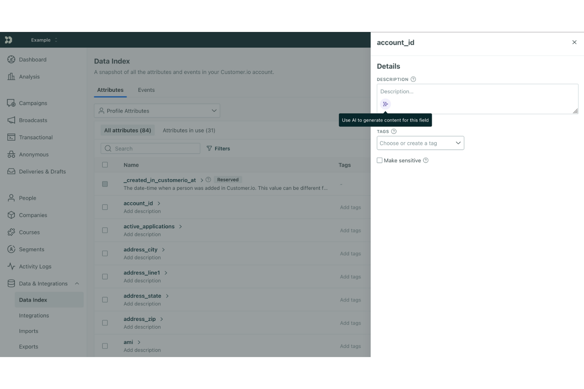Viewport: 584px width, 389px height.
Task: Open the Dashboard with its speedometer icon
Action: 11,59
